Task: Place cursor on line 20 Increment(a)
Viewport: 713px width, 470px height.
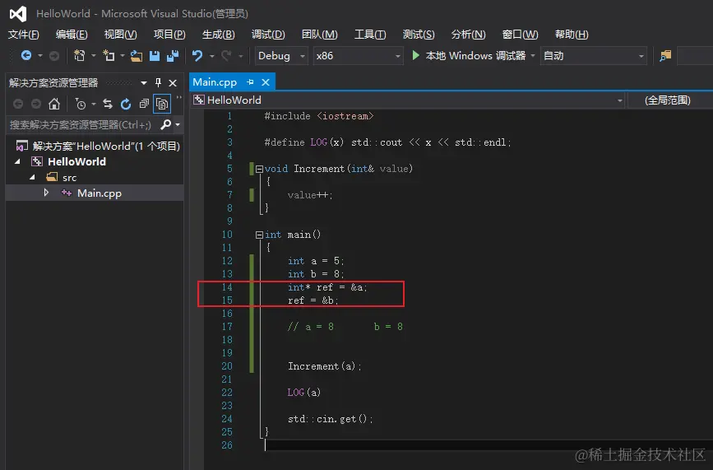Action: [324, 366]
